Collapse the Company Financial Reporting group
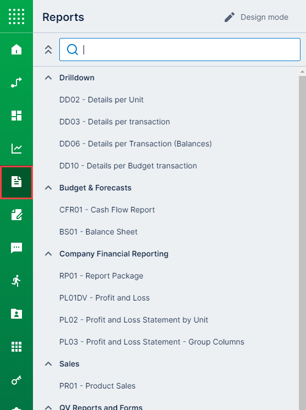Image resolution: width=306 pixels, height=410 pixels. (x=48, y=254)
